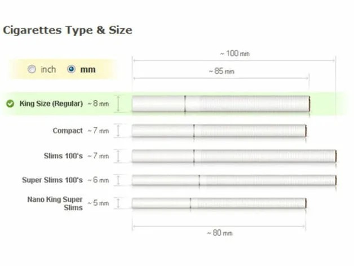Click the Nano King Super Slims cigarette image
354x266 pixels.
click(219, 203)
